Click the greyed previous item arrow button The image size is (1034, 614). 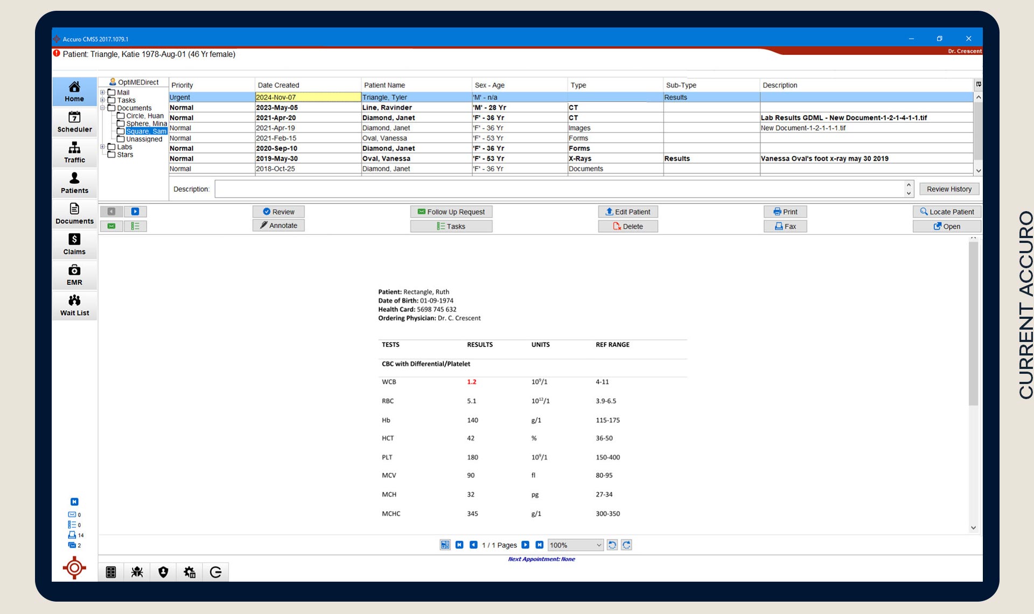point(111,212)
